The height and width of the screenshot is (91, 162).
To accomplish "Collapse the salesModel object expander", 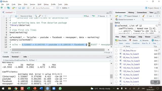I will pos(116,26).
